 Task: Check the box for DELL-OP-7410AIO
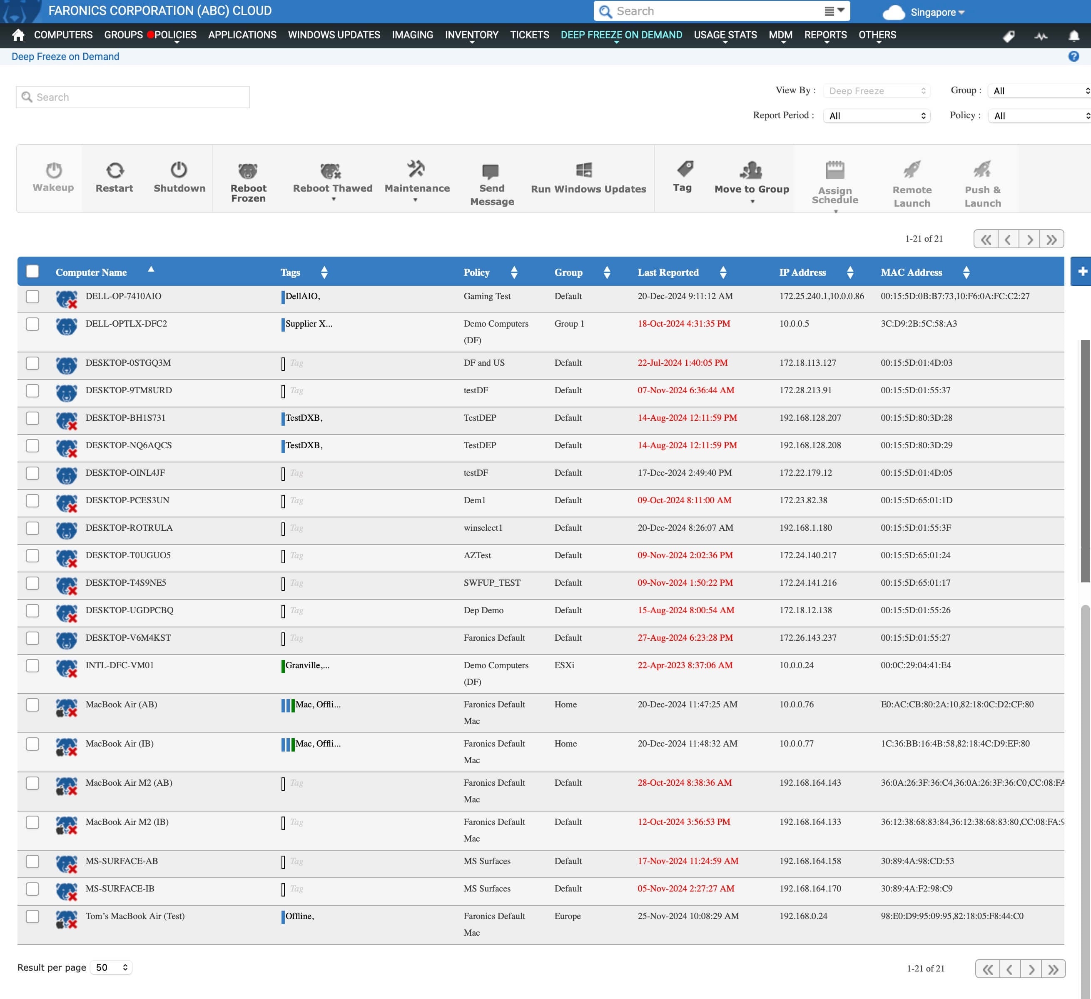pyautogui.click(x=32, y=296)
